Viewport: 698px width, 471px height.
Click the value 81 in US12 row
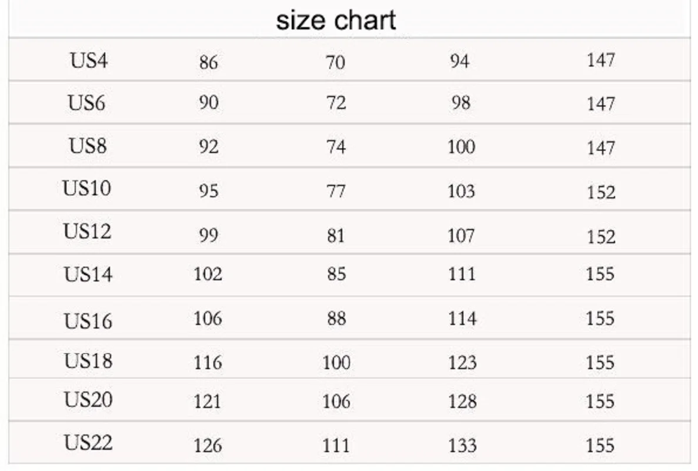[336, 235]
